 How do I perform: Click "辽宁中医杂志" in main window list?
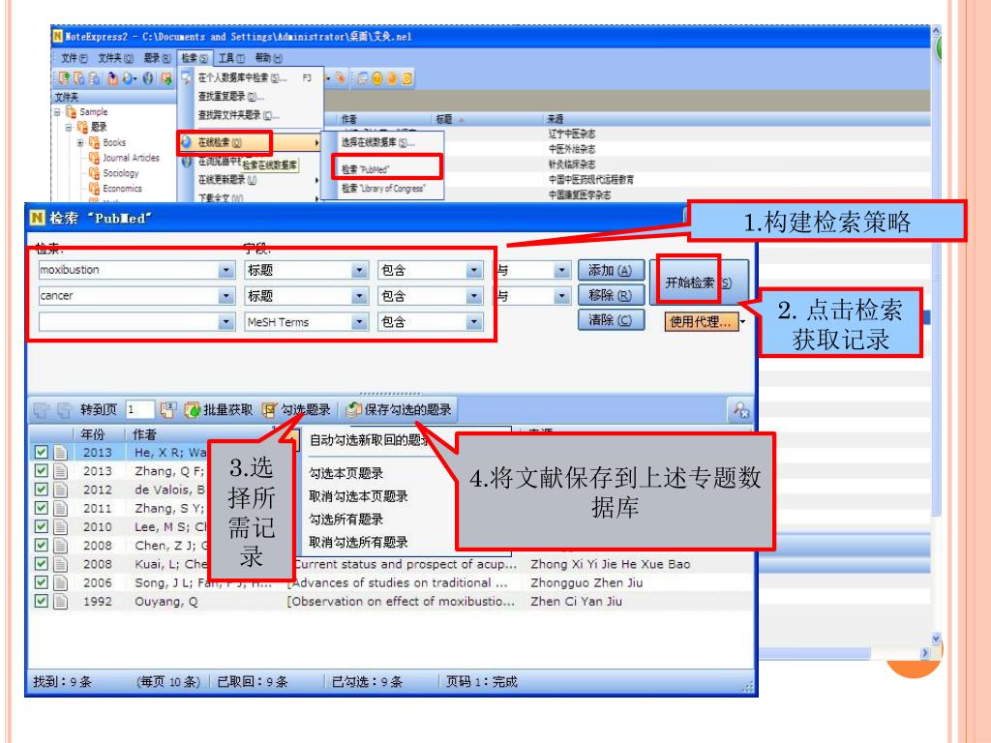pos(571,134)
